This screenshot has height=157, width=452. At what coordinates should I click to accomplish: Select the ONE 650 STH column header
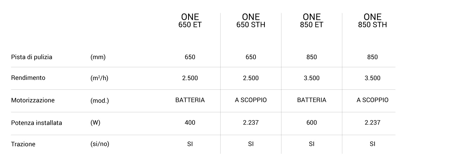pos(251,21)
